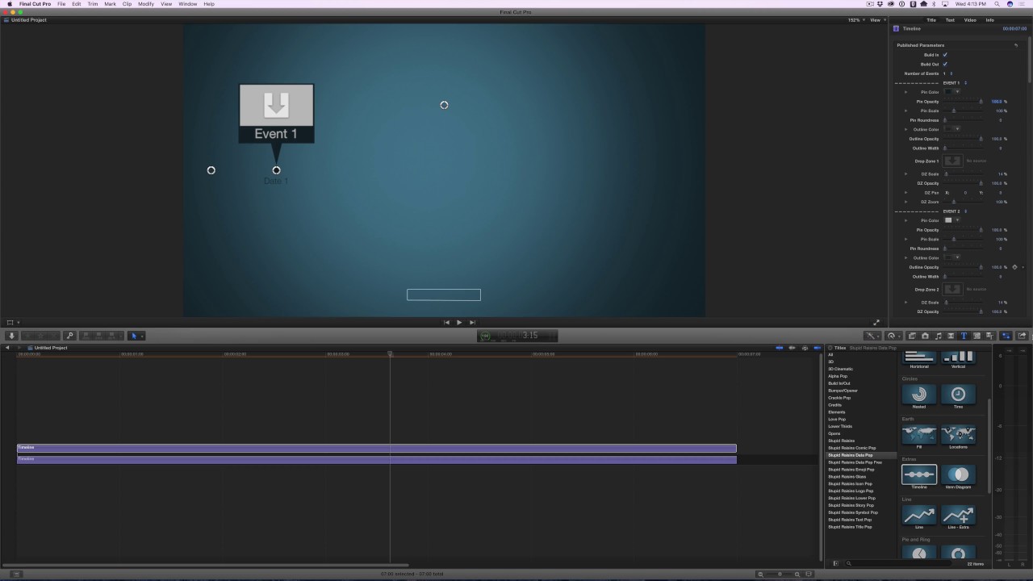Open the viewer zoom percentage dropdown

(x=856, y=20)
